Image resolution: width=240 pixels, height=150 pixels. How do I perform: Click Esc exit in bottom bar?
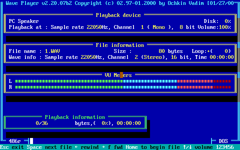point(12,147)
